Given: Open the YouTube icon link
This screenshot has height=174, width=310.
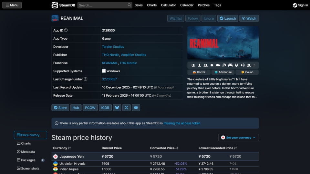Looking at the screenshot, I should tap(136, 108).
